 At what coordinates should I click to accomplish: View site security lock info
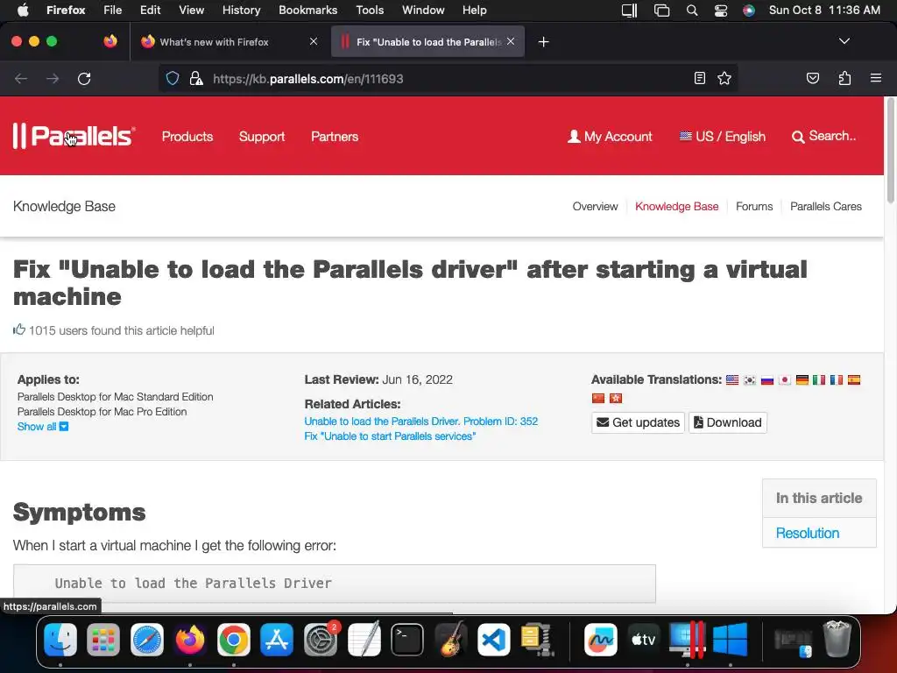pos(196,78)
